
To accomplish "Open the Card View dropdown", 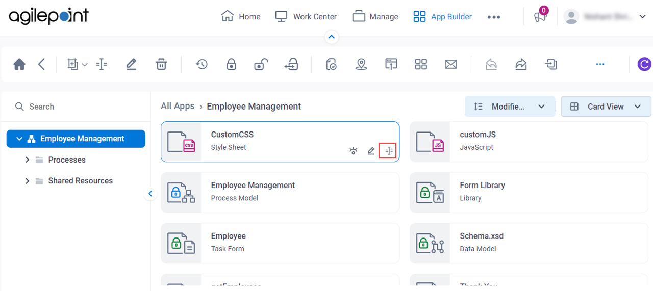I will [606, 107].
